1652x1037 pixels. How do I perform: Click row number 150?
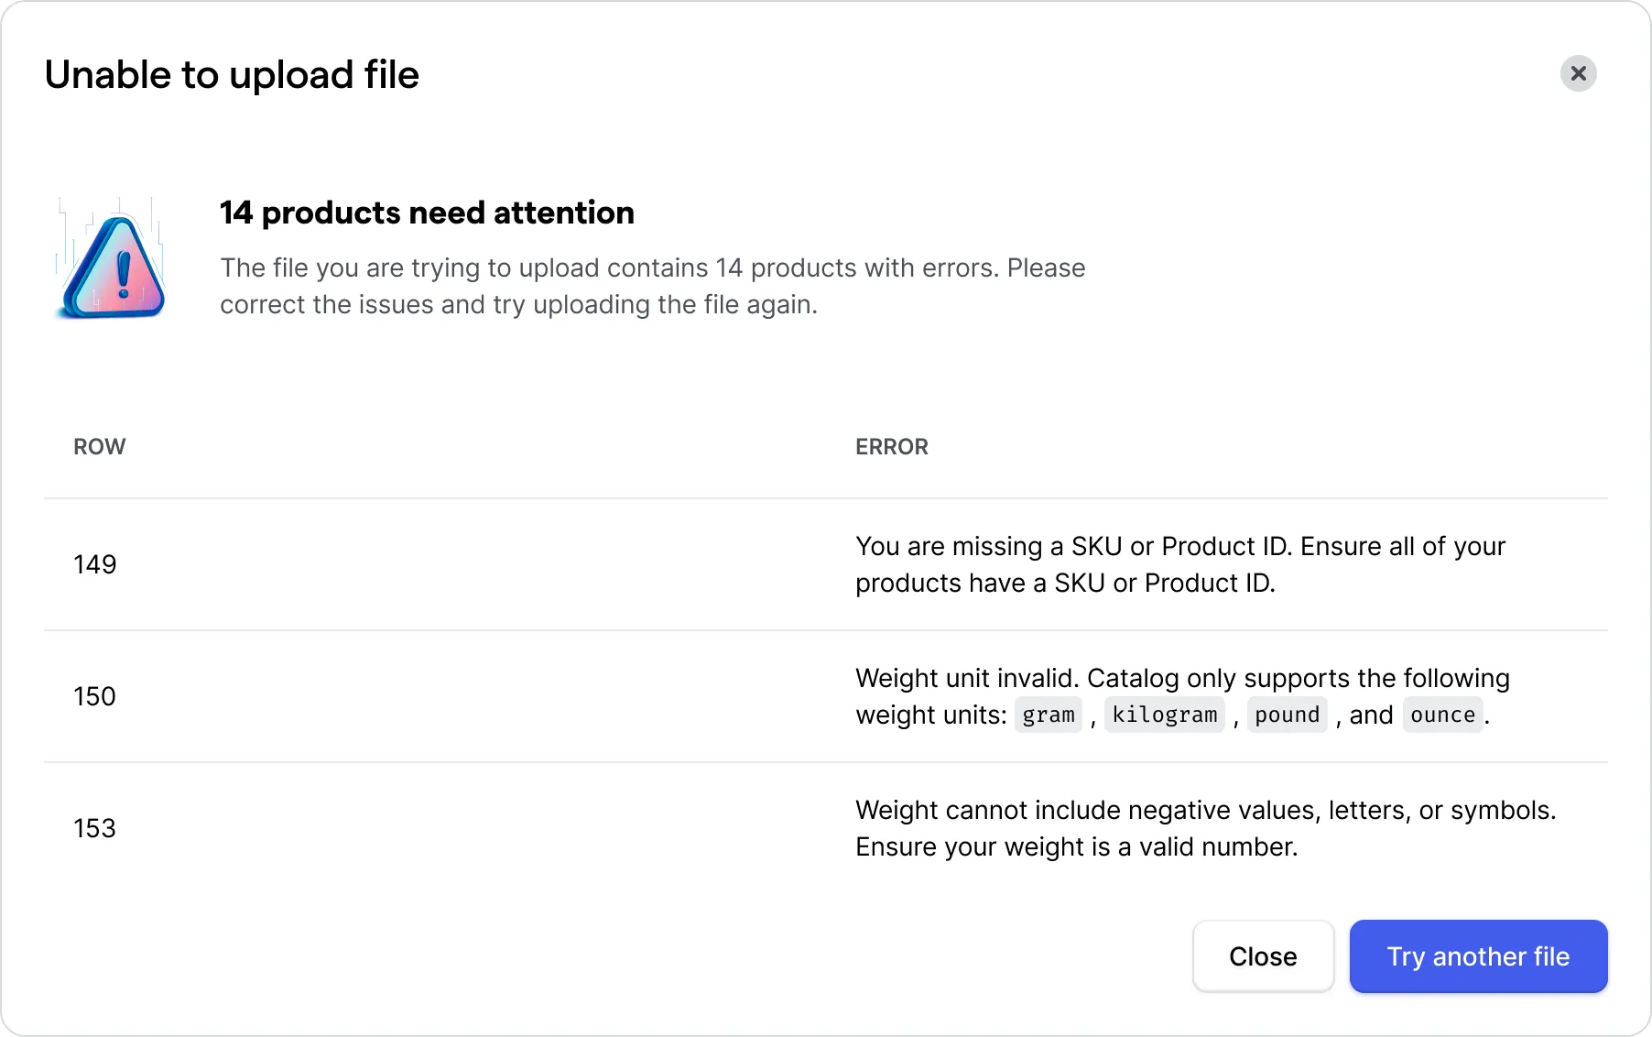tap(95, 696)
